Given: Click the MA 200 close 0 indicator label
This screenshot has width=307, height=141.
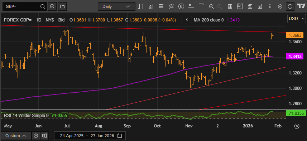Looking at the screenshot, I should tap(208, 20).
